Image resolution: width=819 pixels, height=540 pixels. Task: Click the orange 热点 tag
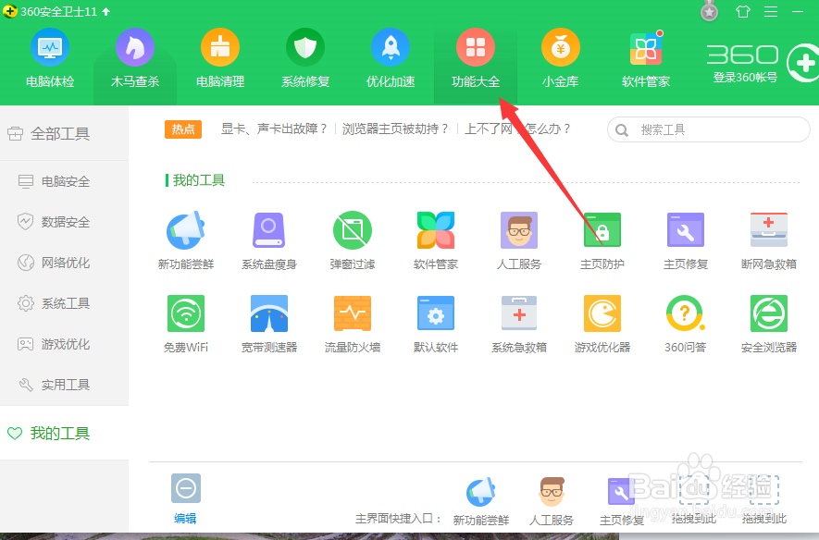click(x=183, y=129)
